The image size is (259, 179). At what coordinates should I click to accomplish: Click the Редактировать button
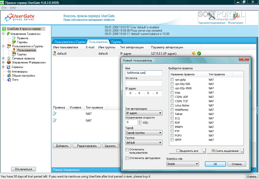click(x=87, y=146)
